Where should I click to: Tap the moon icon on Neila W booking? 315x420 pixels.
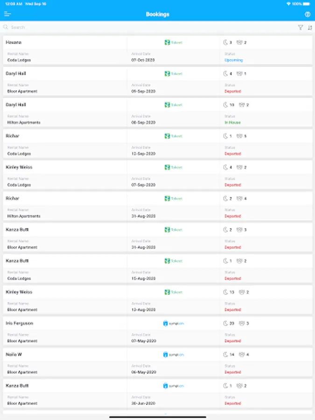(225, 355)
